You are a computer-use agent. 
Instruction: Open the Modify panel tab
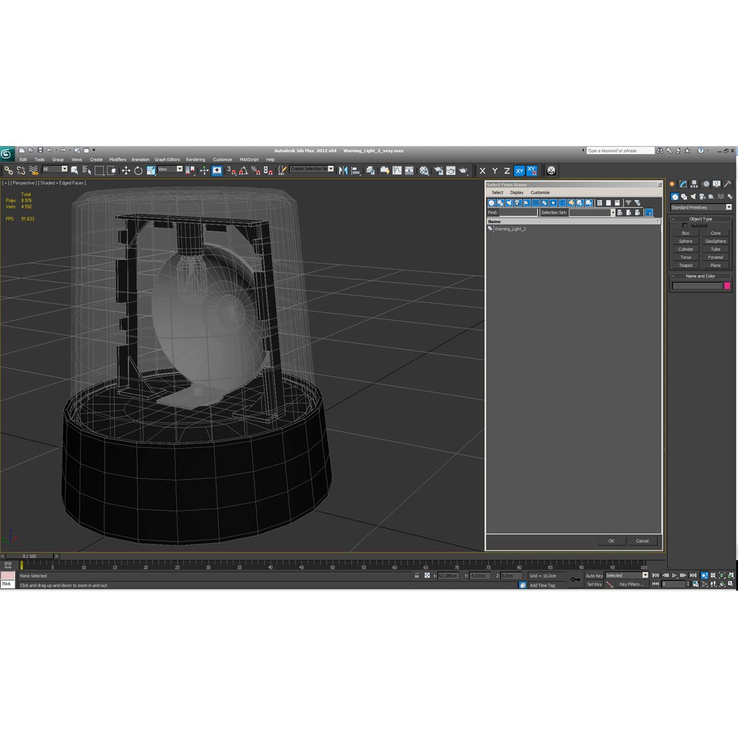(683, 184)
